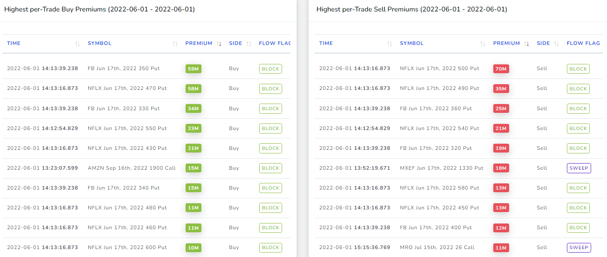Click the 35M sell premium badge

point(501,89)
